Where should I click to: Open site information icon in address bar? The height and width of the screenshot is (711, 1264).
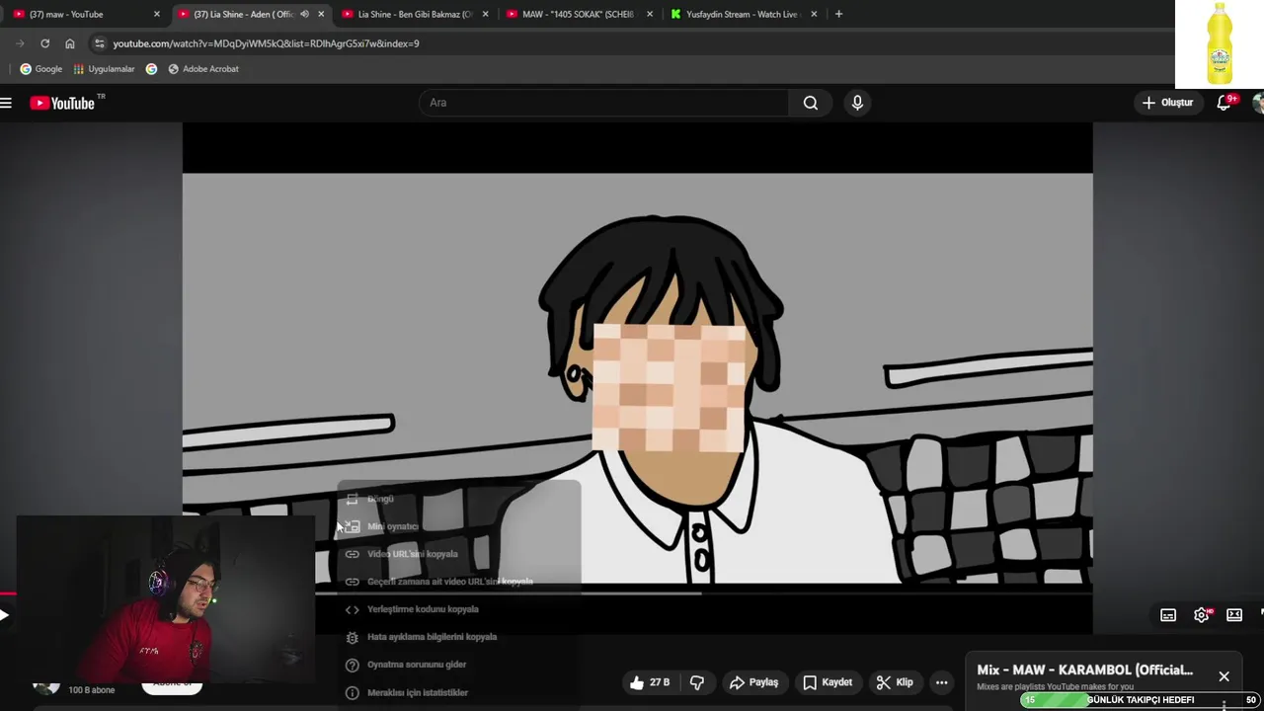coord(98,43)
